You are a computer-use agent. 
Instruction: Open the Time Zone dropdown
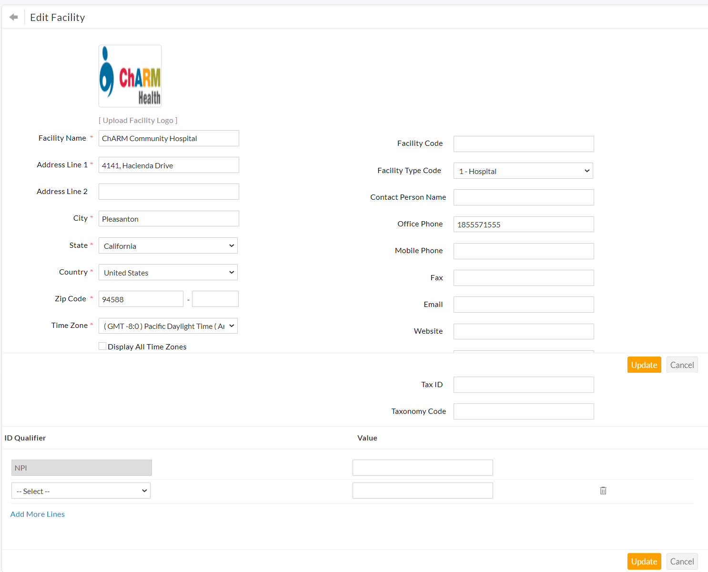[168, 326]
